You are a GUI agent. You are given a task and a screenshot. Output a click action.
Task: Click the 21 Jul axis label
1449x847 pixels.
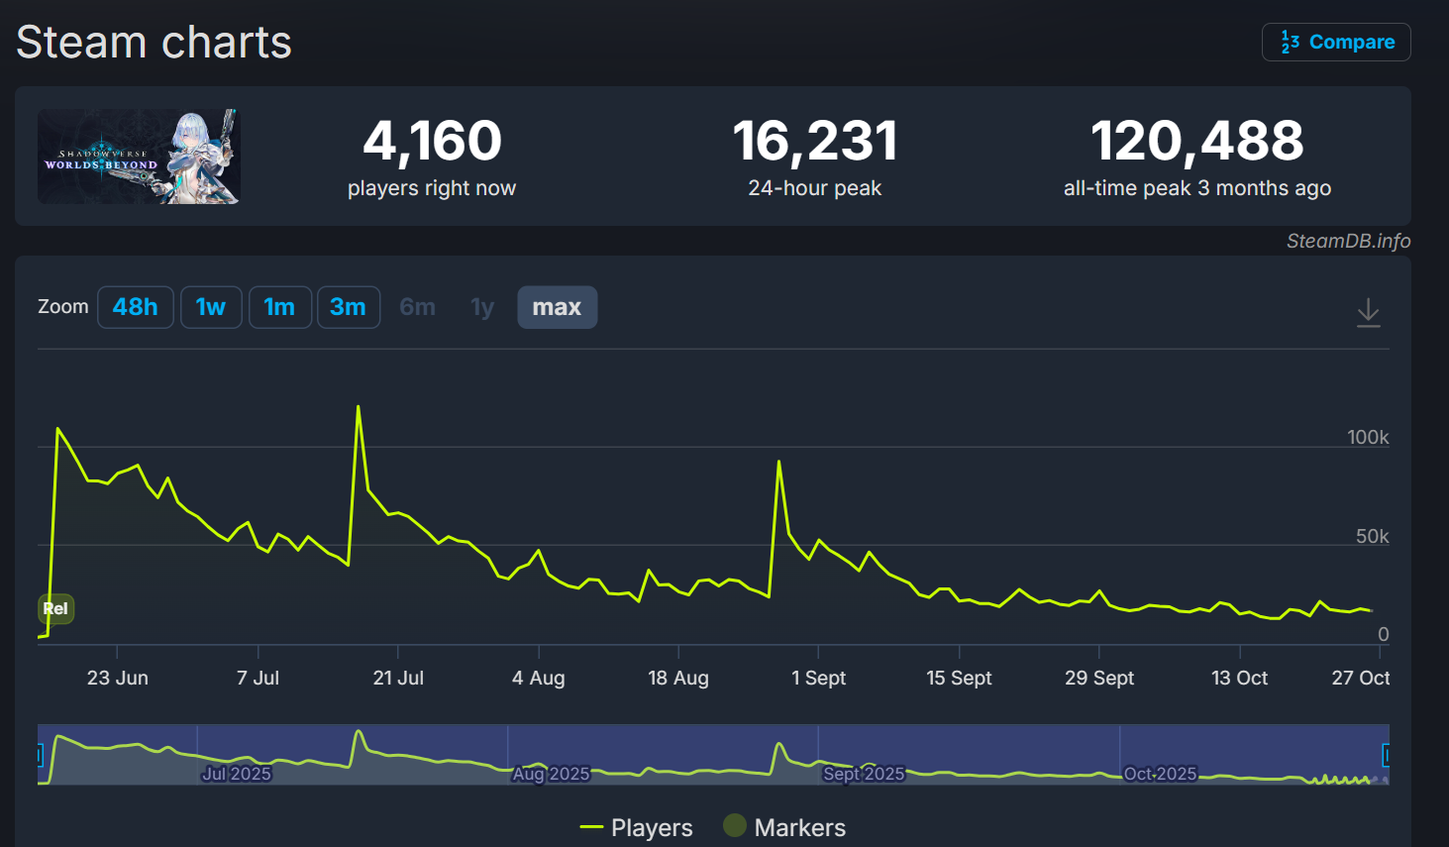[x=398, y=678]
